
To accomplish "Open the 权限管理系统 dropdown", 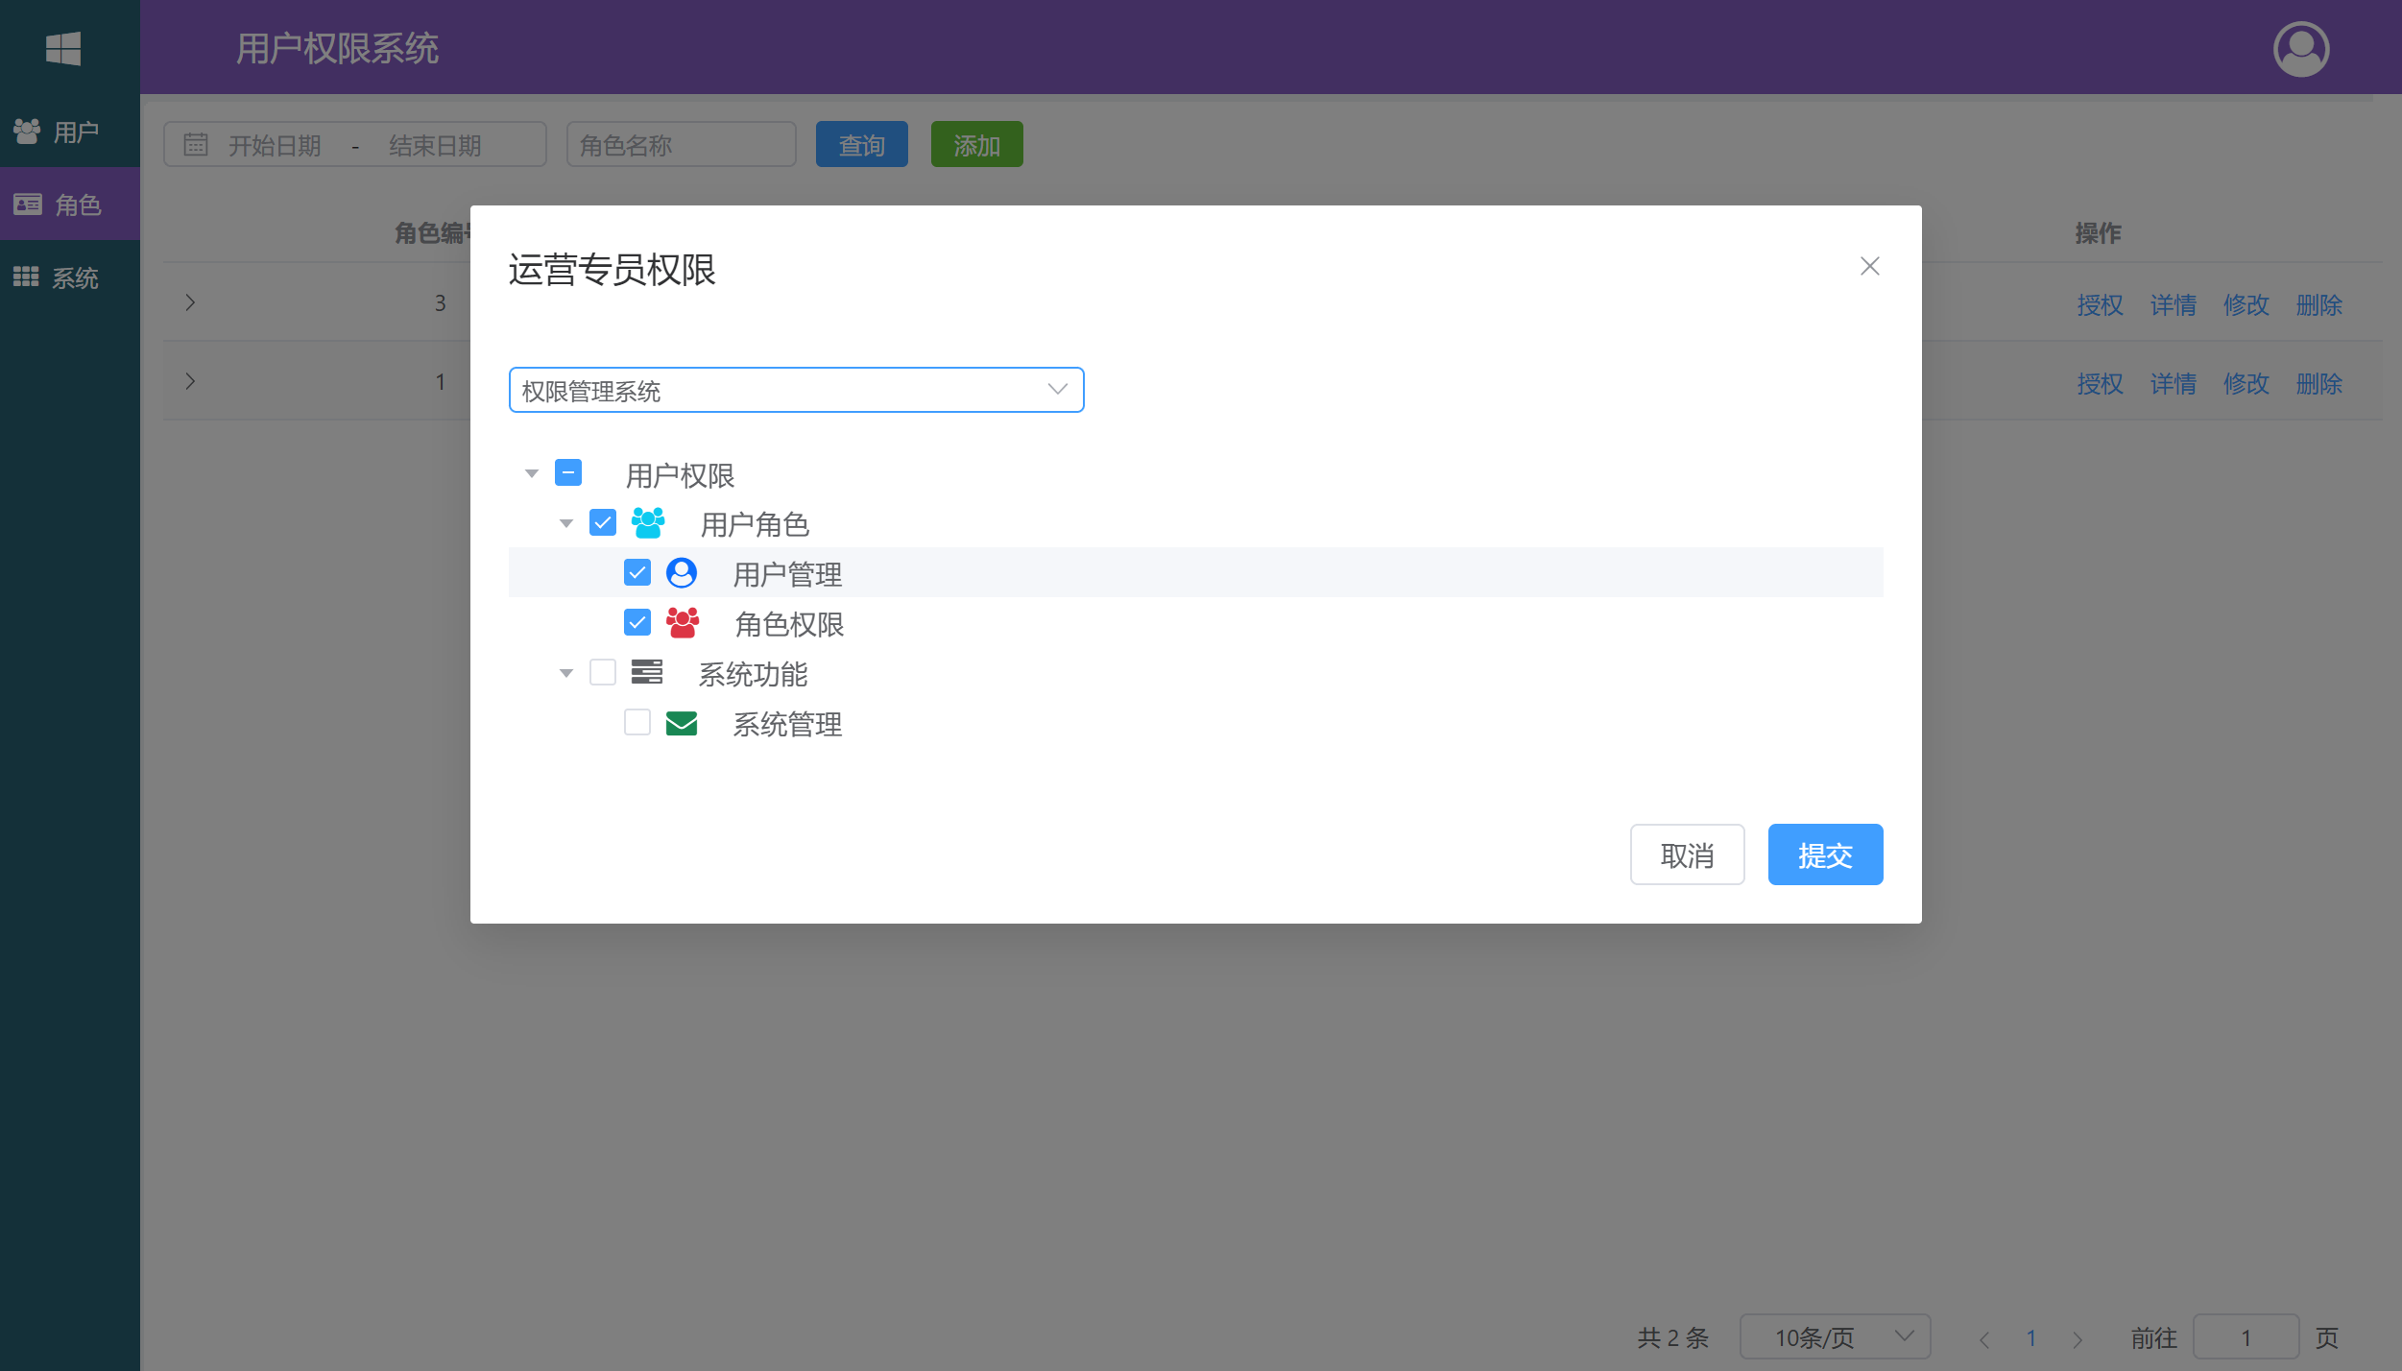I will (796, 390).
